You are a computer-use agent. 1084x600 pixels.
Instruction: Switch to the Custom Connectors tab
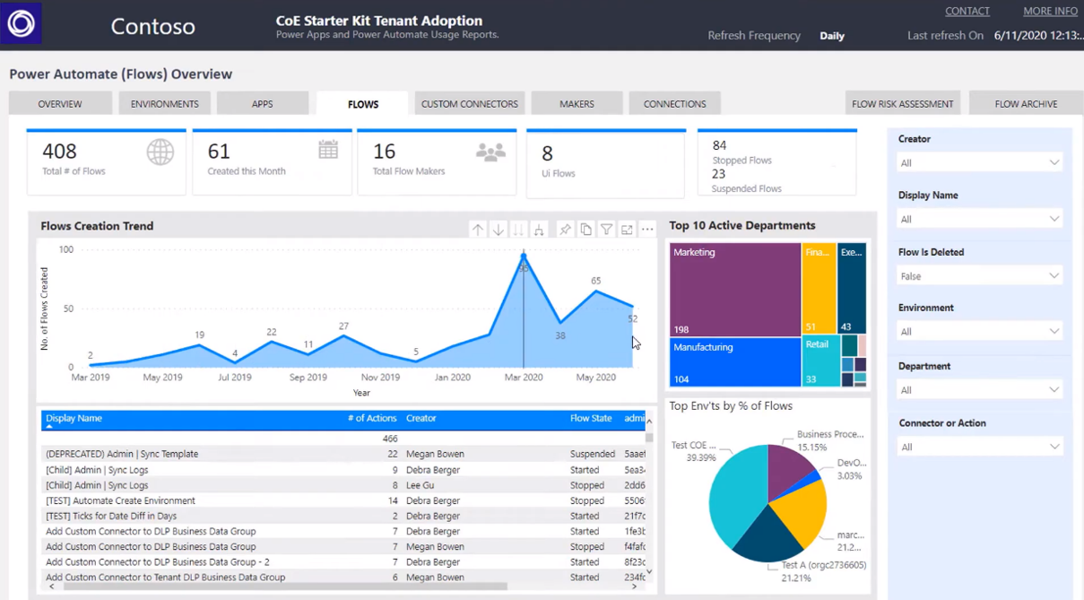(x=470, y=104)
